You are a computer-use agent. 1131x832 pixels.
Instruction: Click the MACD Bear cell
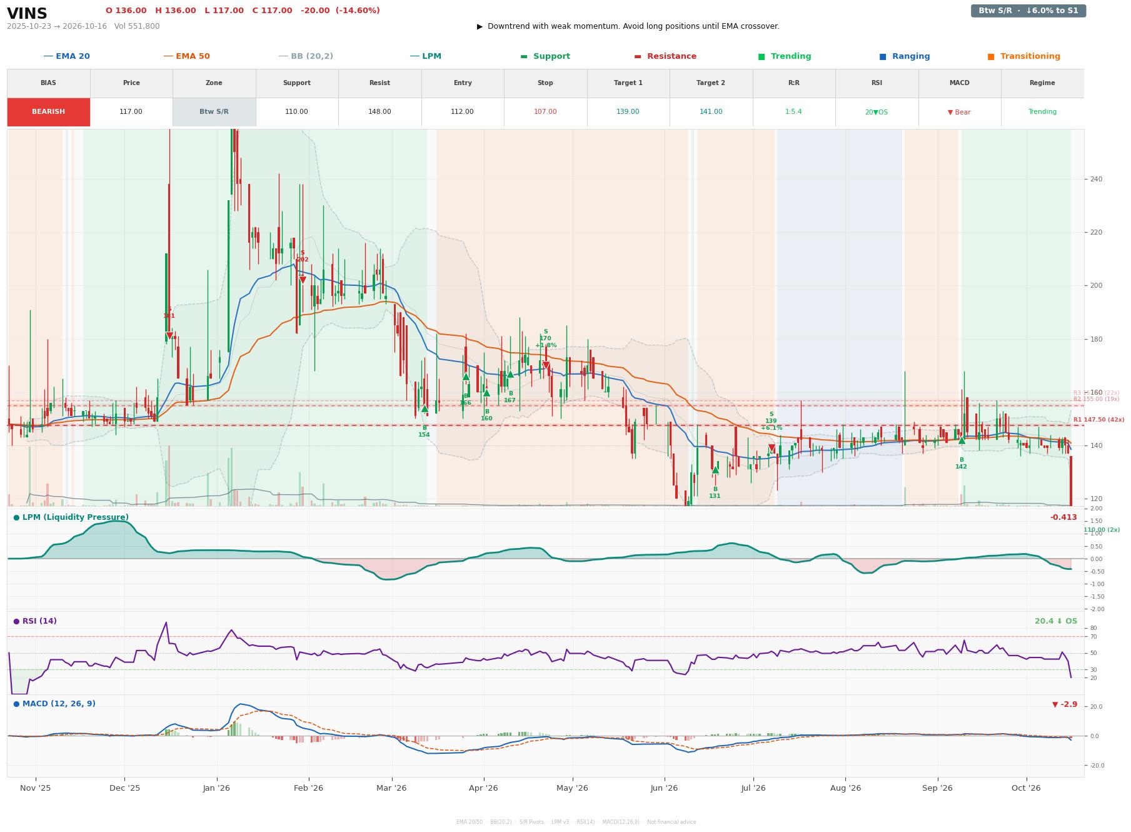(x=959, y=113)
